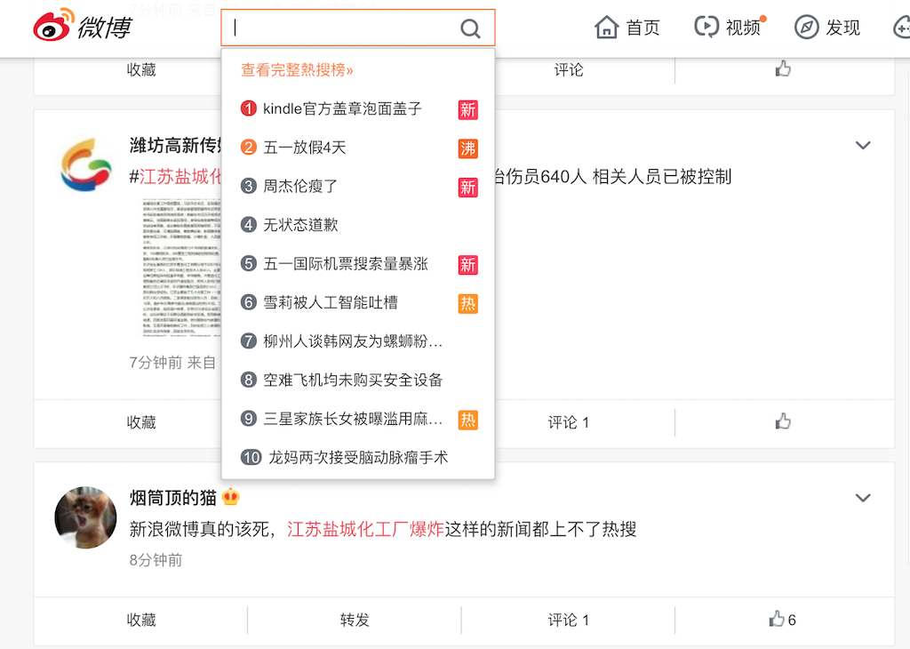The image size is (910, 649).
Task: Select hot search 龙妈两次接受脑动脉瘤手术
Action: coord(358,458)
